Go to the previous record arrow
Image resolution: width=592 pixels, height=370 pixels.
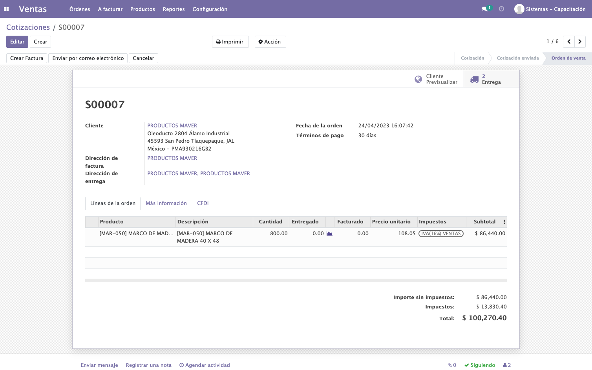pos(569,42)
